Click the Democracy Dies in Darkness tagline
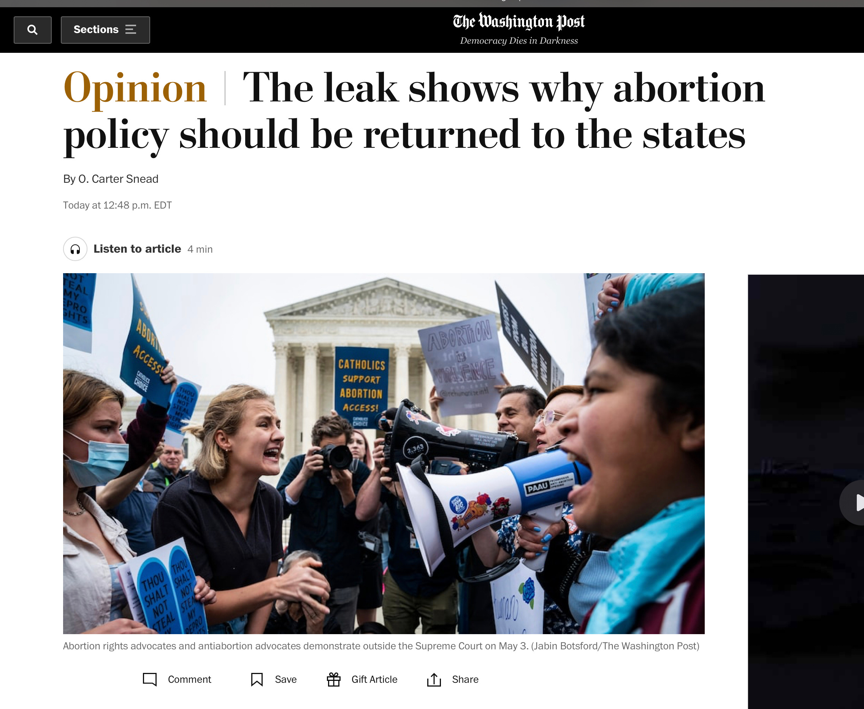Screen dimensions: 864x709 (519, 41)
